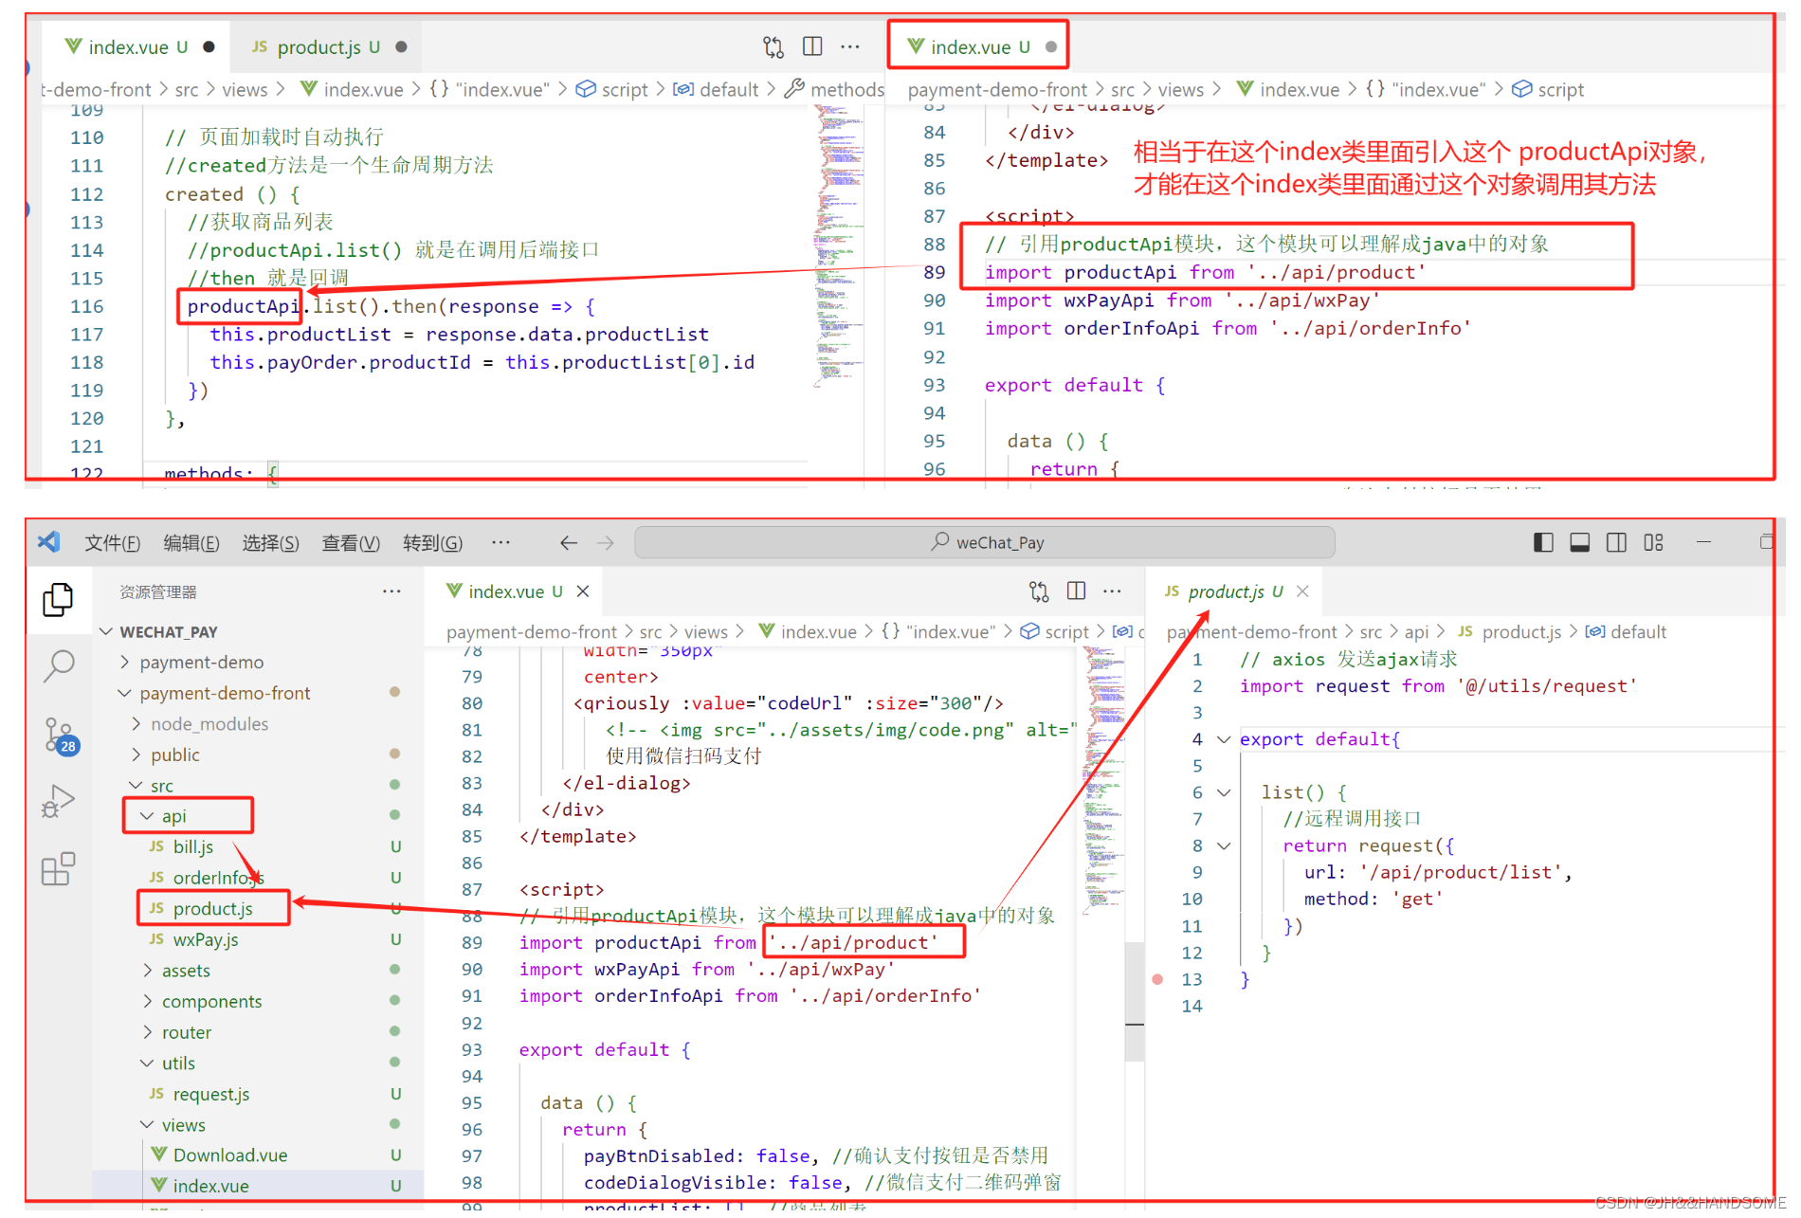The width and height of the screenshot is (1801, 1218).
Task: Go back with the left arrow
Action: [569, 542]
